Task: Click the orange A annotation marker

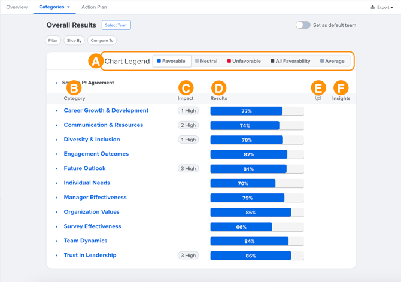Action: [95, 61]
